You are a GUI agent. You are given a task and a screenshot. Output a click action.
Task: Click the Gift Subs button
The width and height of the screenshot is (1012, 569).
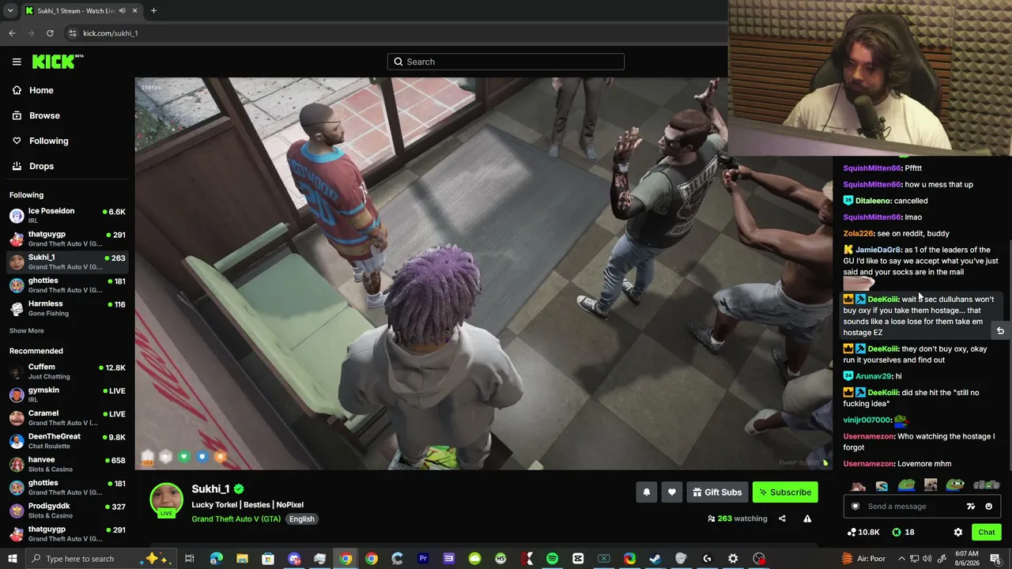[717, 492]
